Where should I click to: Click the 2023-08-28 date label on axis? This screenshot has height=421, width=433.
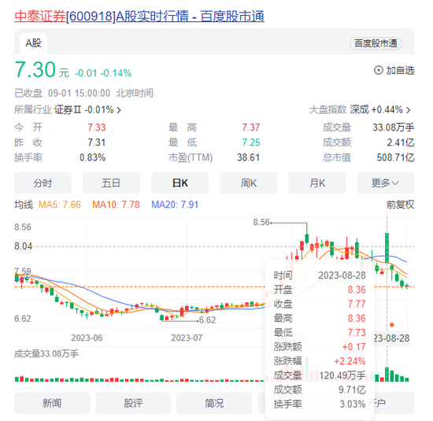387,338
